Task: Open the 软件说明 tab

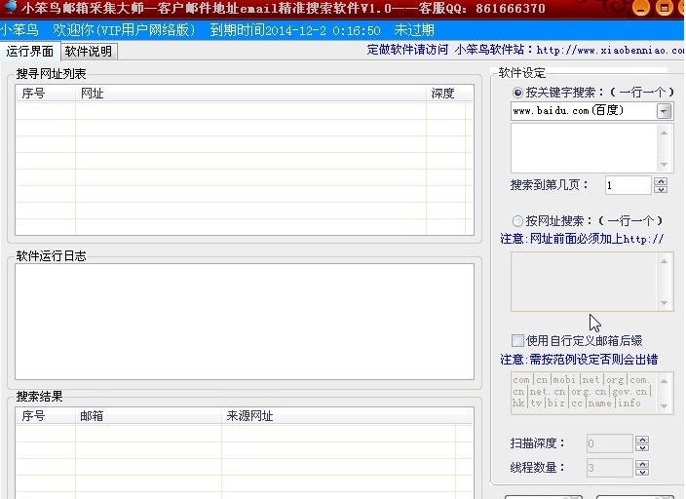Action: (89, 52)
